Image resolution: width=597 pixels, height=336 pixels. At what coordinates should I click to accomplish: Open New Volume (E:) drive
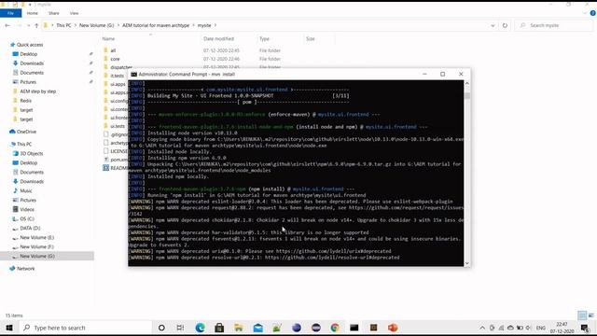coord(37,238)
